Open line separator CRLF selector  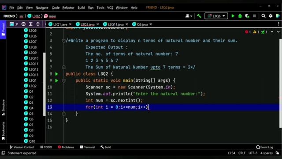[x=242, y=153]
